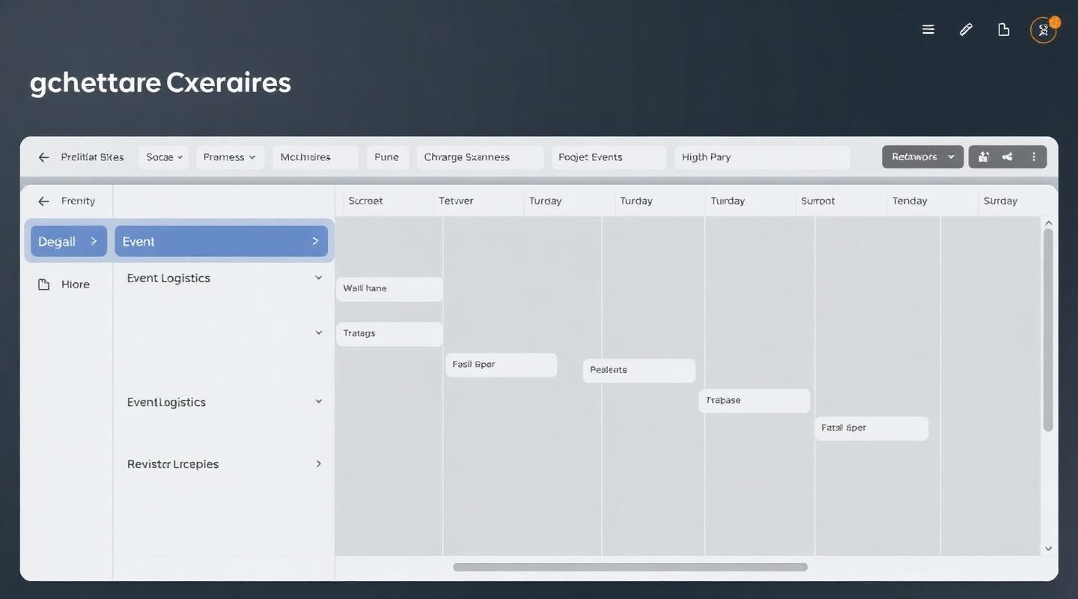Select the Foojet Events tab
This screenshot has width=1078, height=599.
(x=609, y=157)
